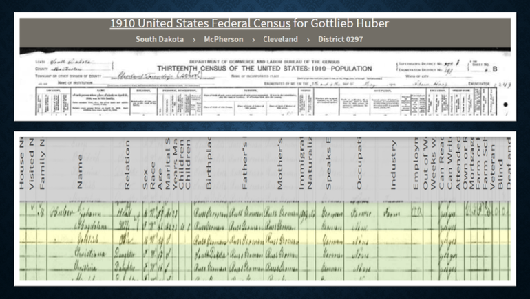Screen dimensions: 530x299
Task: Click the Speaks English column header
Action: pyautogui.click(x=328, y=163)
